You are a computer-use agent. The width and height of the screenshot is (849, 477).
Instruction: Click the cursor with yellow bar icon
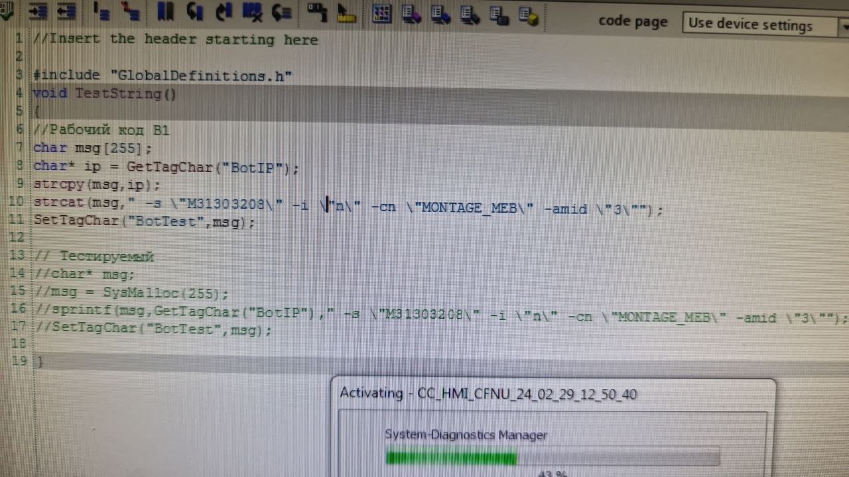tap(346, 13)
